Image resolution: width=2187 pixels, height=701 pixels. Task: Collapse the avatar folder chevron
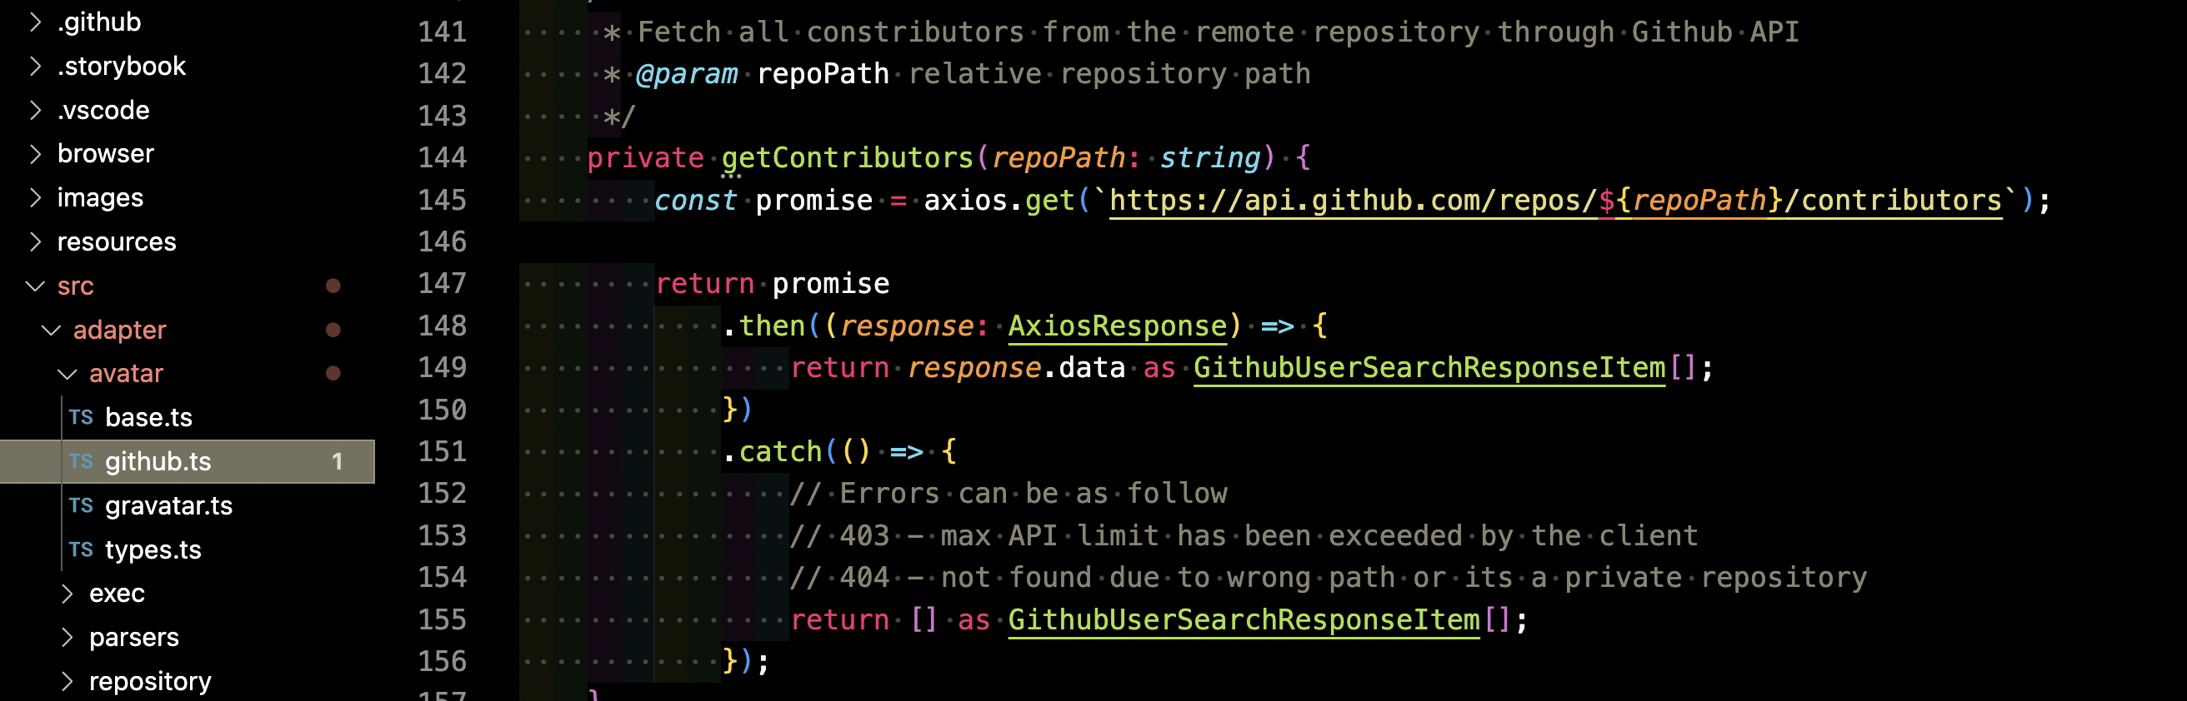coord(67,373)
